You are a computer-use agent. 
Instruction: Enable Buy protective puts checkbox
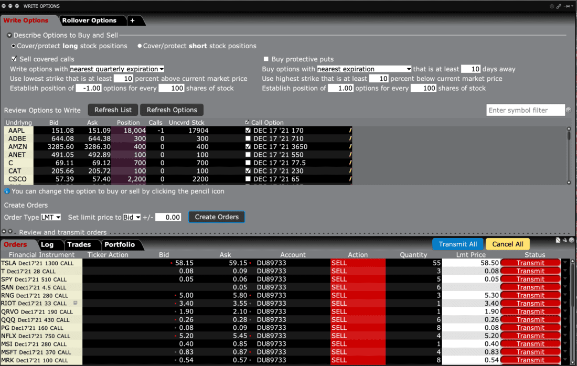[x=266, y=59]
